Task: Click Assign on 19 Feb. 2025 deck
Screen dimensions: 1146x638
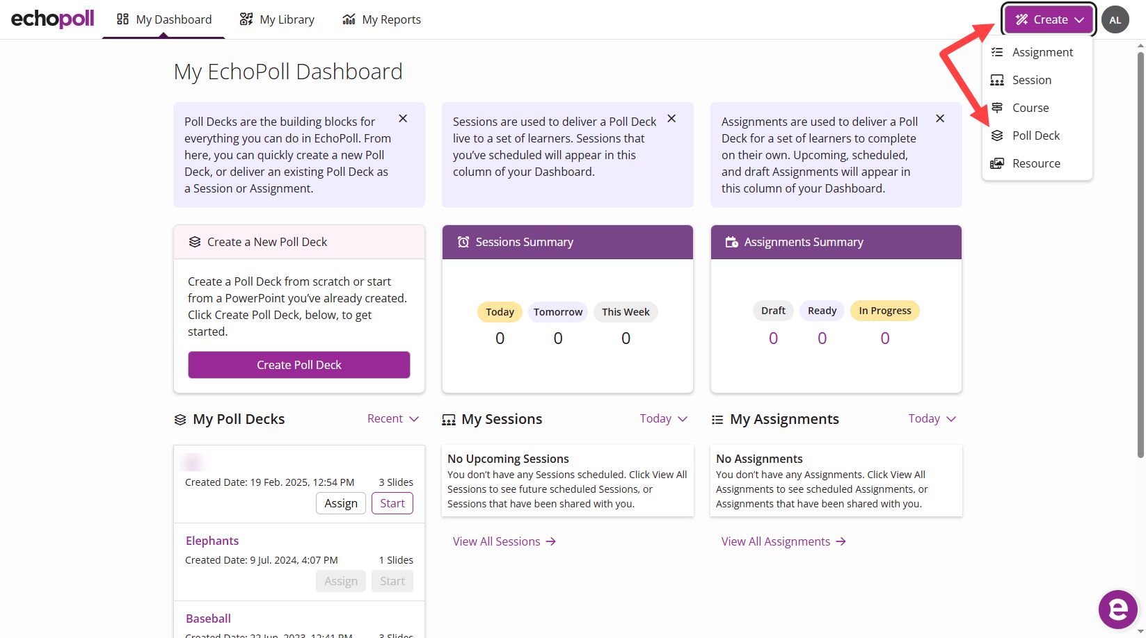Action: click(x=341, y=503)
